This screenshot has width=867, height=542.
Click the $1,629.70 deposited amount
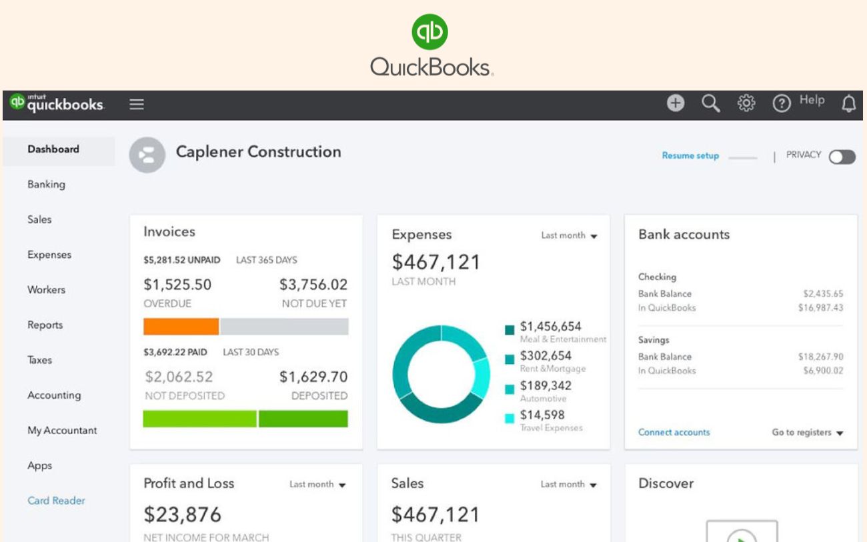tap(313, 377)
